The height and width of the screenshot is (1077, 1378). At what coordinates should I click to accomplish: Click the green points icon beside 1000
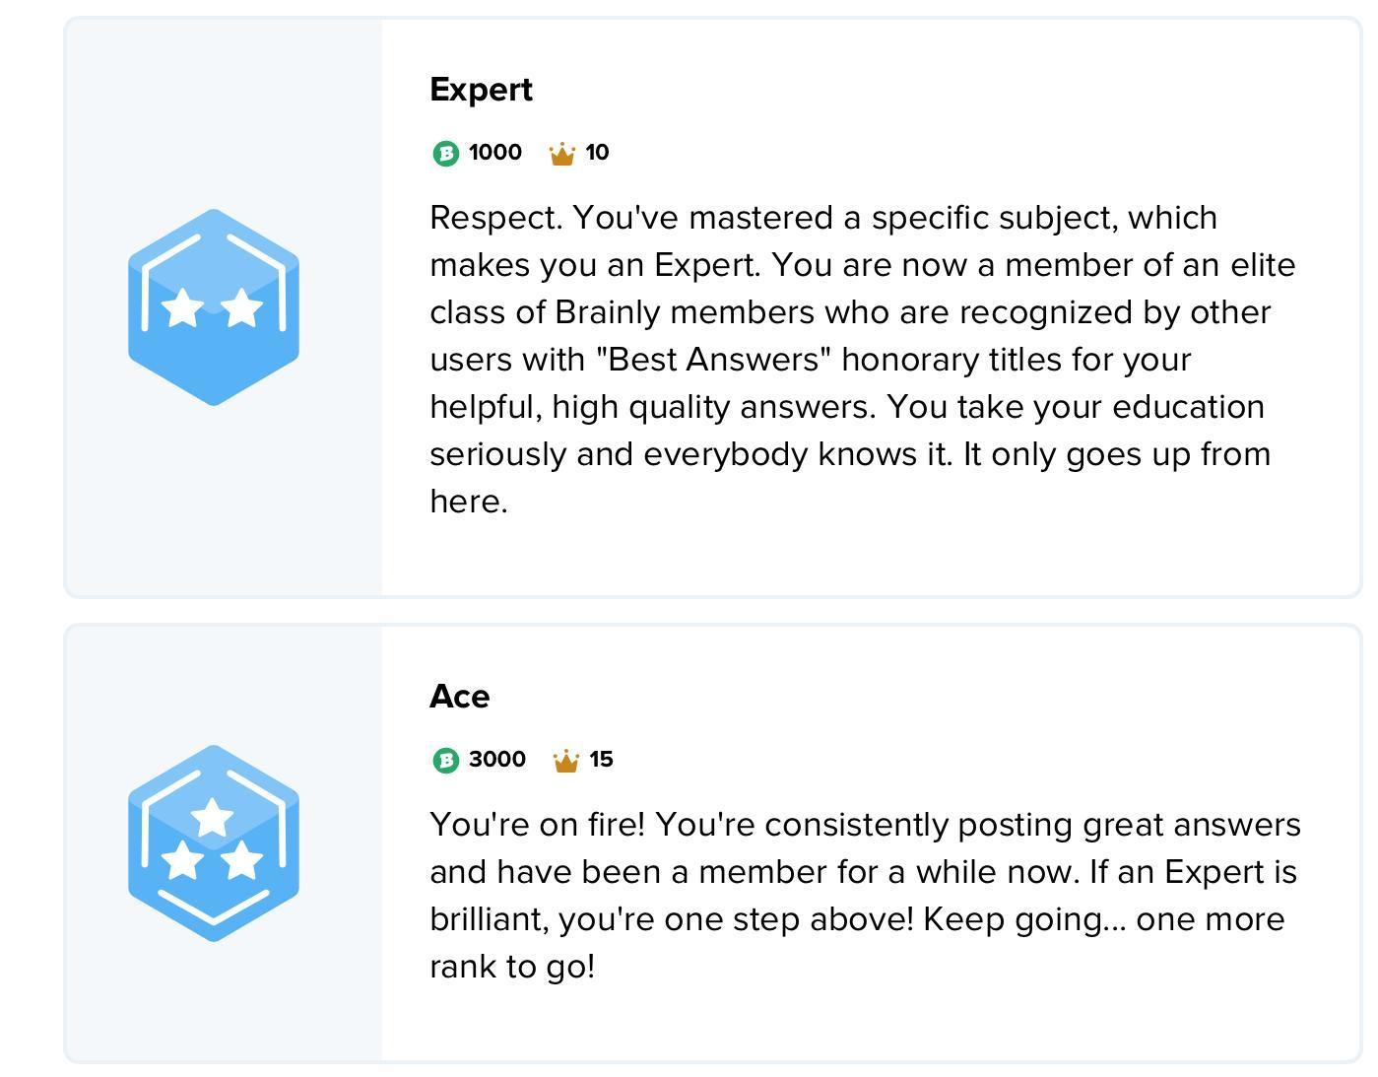click(x=445, y=154)
